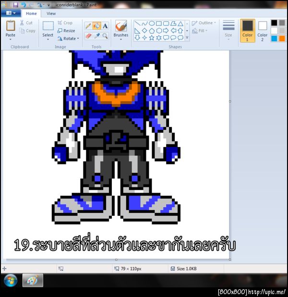288x297 pixels.
Task: Choose the Right arrow shape
Action: pyautogui.click(x=166, y=31)
